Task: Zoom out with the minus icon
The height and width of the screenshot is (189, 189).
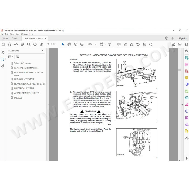Action: 76,44
